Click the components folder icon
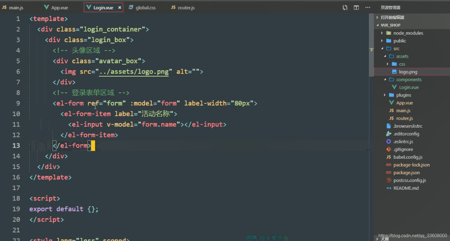Image resolution: width=450 pixels, height=241 pixels. click(391, 79)
